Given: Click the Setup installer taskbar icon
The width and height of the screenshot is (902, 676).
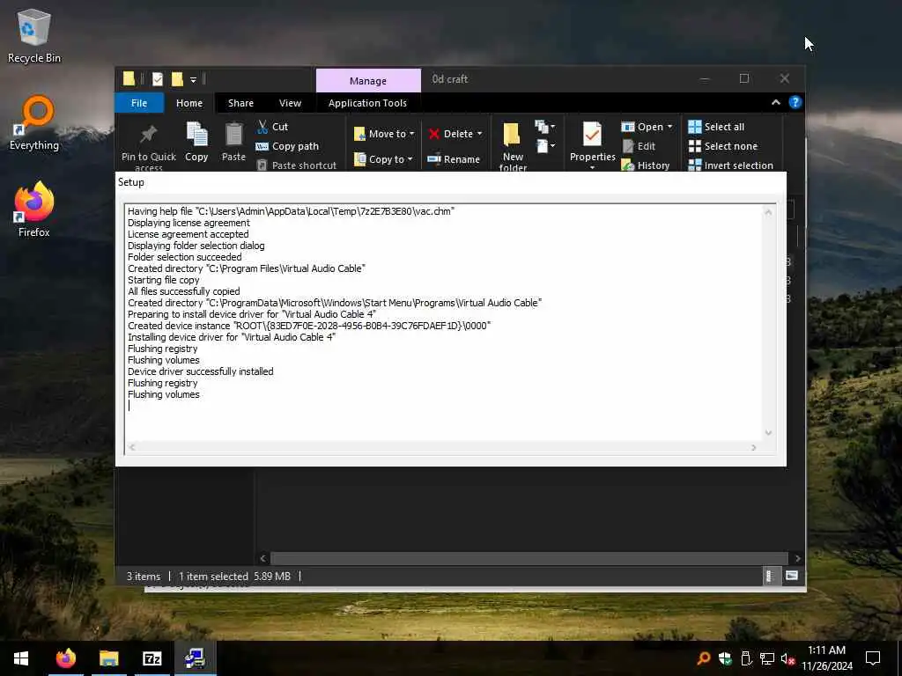Looking at the screenshot, I should pos(195,658).
